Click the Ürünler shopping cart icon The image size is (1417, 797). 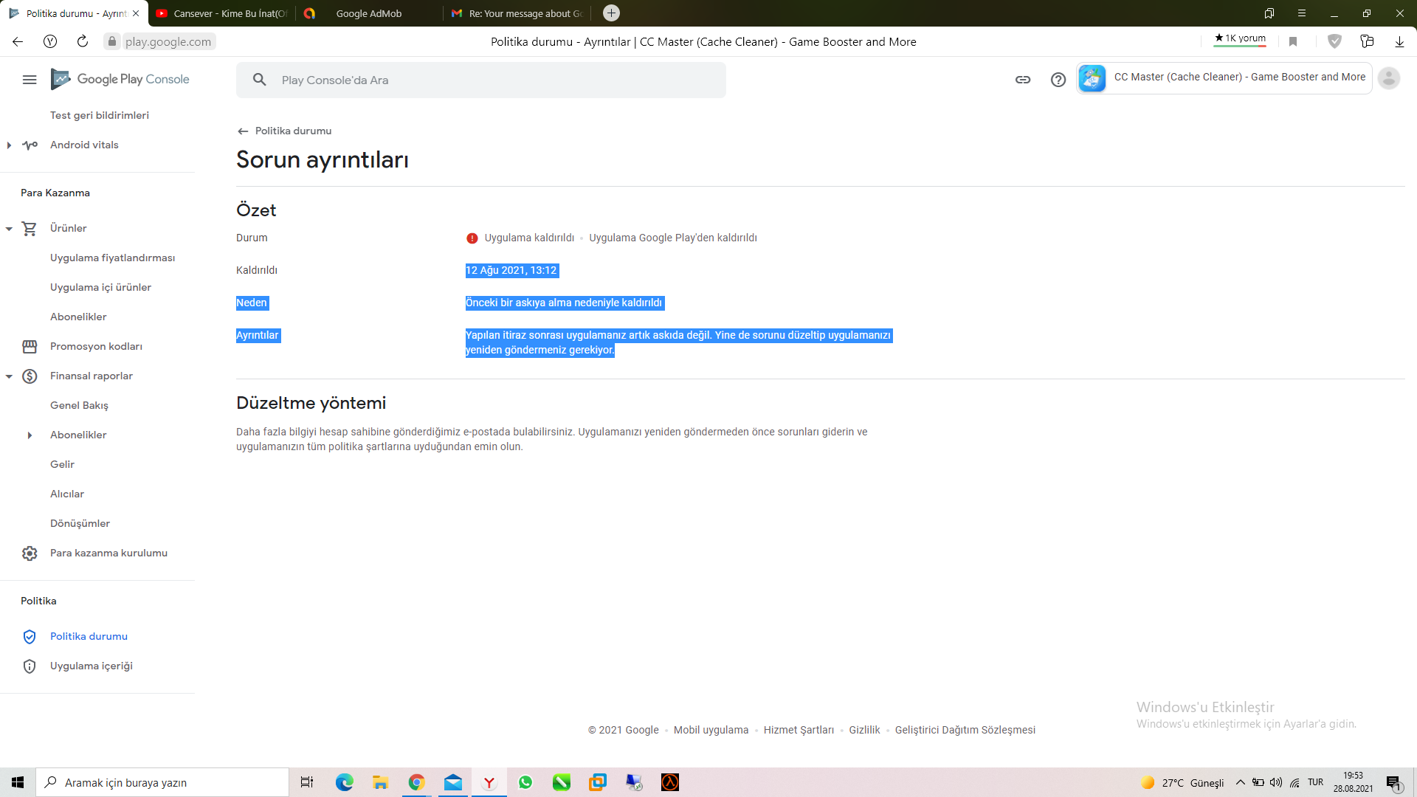[x=30, y=229]
